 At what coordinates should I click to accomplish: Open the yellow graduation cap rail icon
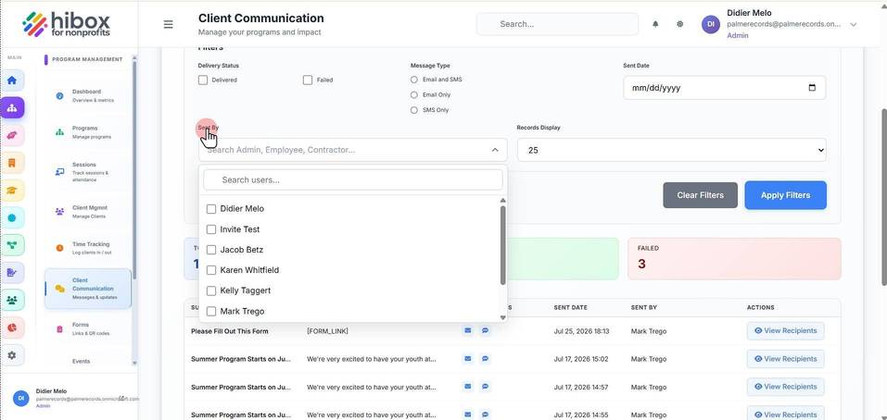[x=12, y=191]
